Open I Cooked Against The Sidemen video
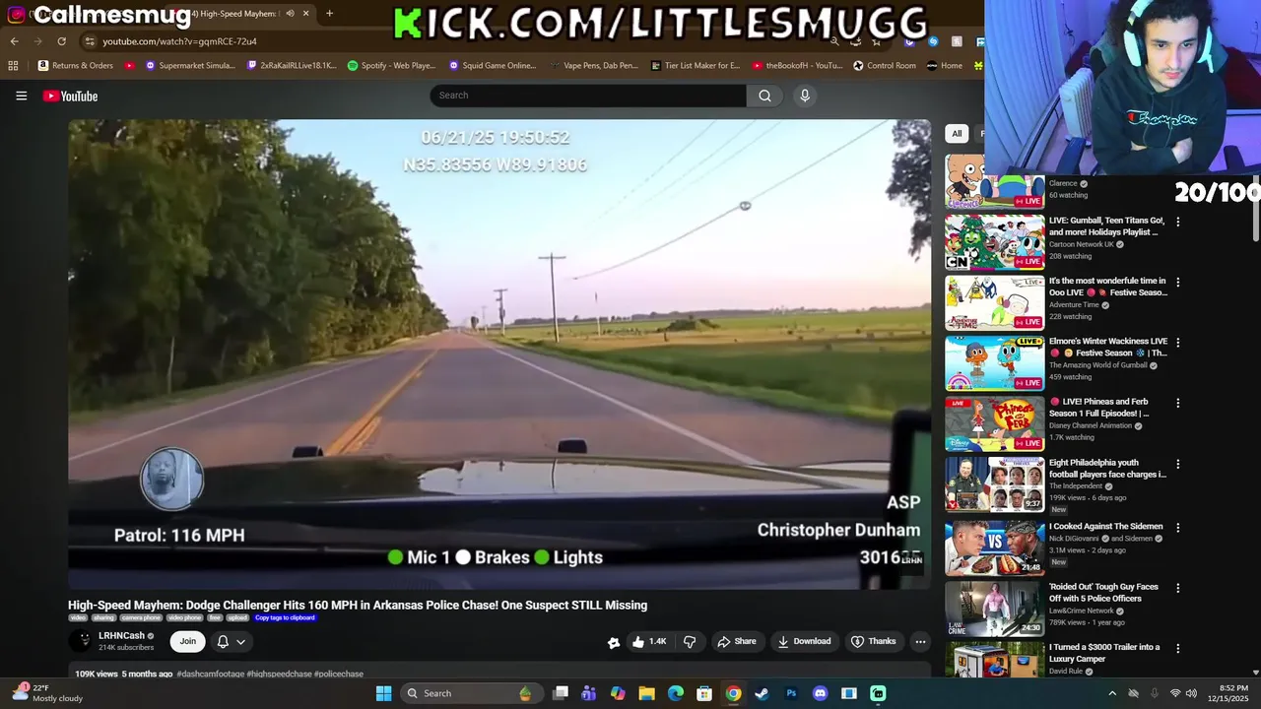 point(1105,527)
